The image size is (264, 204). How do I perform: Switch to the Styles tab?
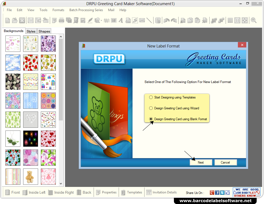[x=31, y=31]
